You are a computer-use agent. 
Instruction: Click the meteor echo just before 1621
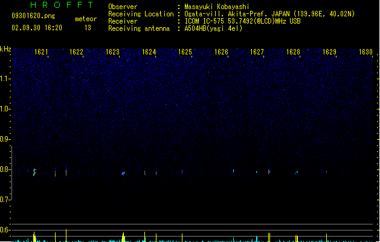pos(34,172)
